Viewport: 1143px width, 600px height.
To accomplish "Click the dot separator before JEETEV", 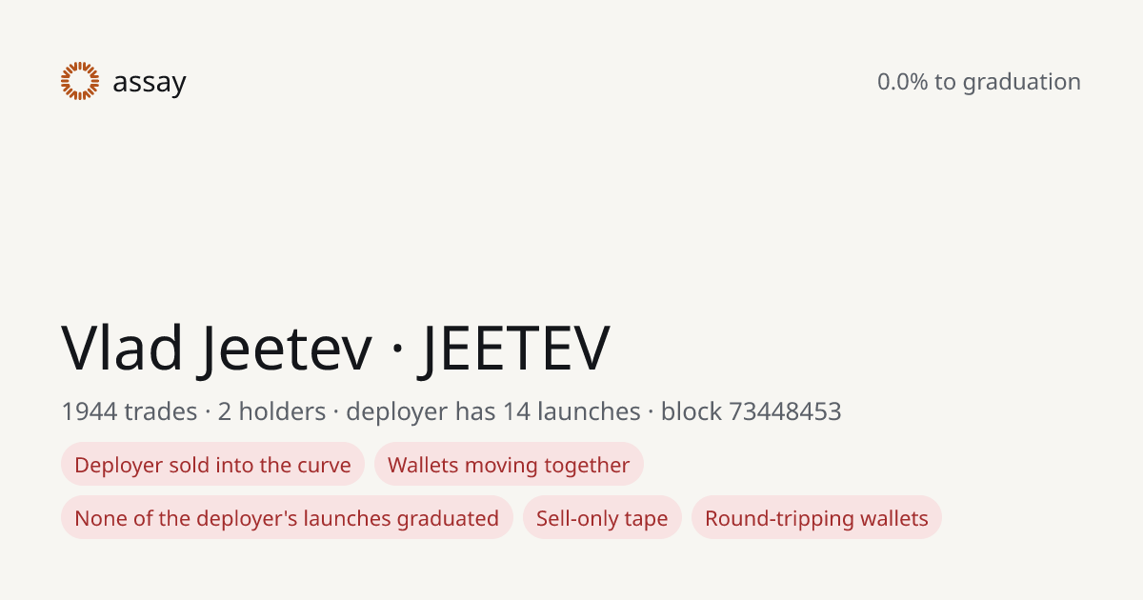I will coord(397,350).
